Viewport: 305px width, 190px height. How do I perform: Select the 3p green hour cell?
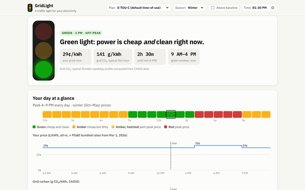190,114
